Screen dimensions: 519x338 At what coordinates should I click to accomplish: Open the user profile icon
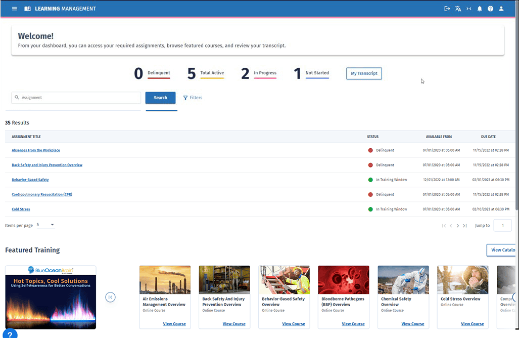pos(501,9)
